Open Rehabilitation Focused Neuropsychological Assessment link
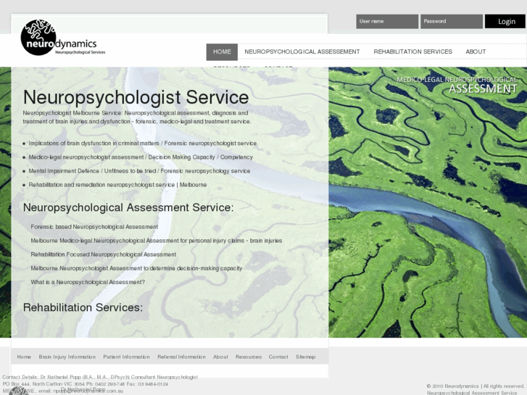The width and height of the screenshot is (527, 395). coord(104,254)
